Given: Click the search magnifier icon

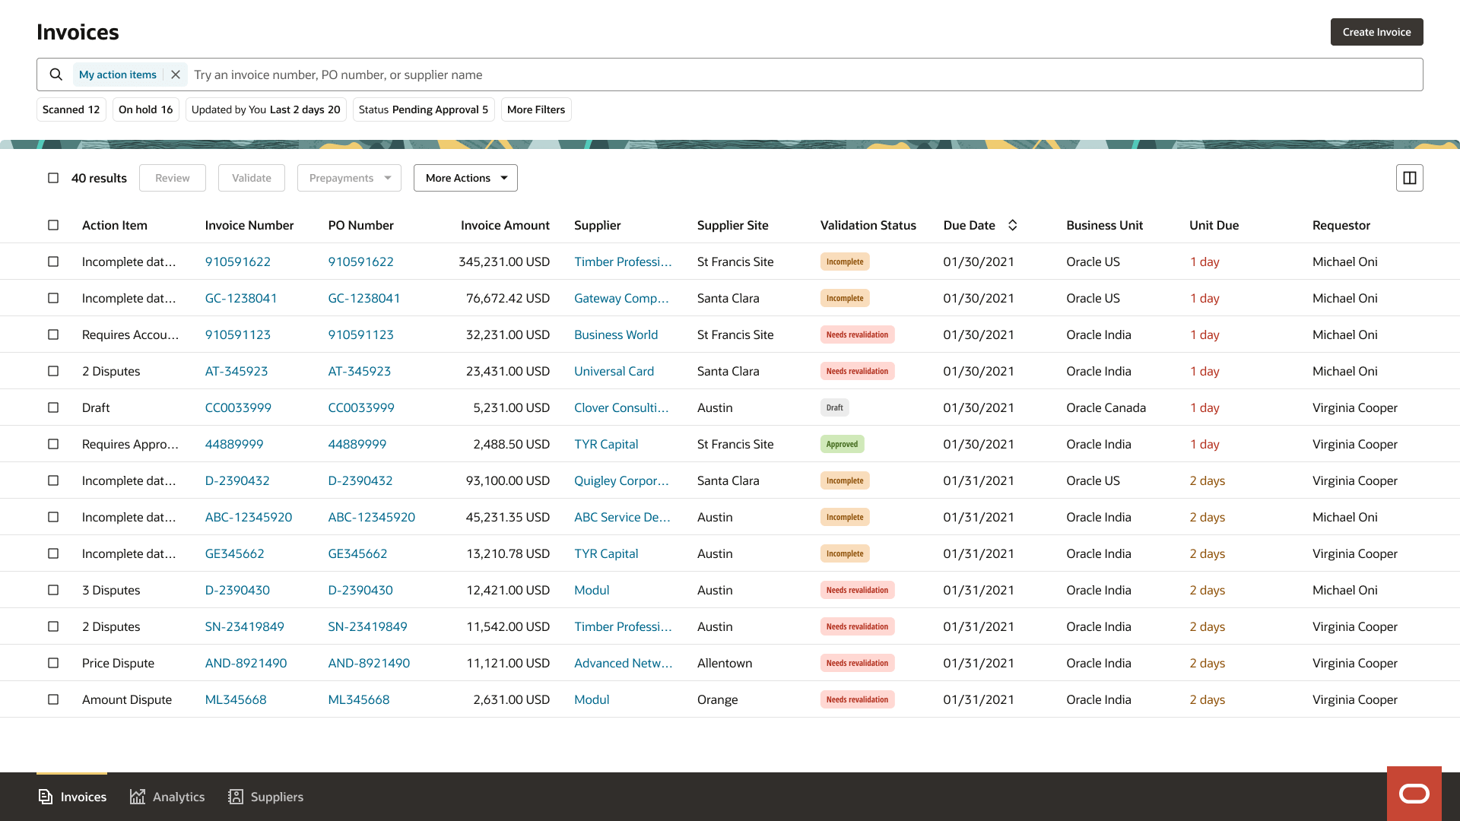Looking at the screenshot, I should 56,74.
